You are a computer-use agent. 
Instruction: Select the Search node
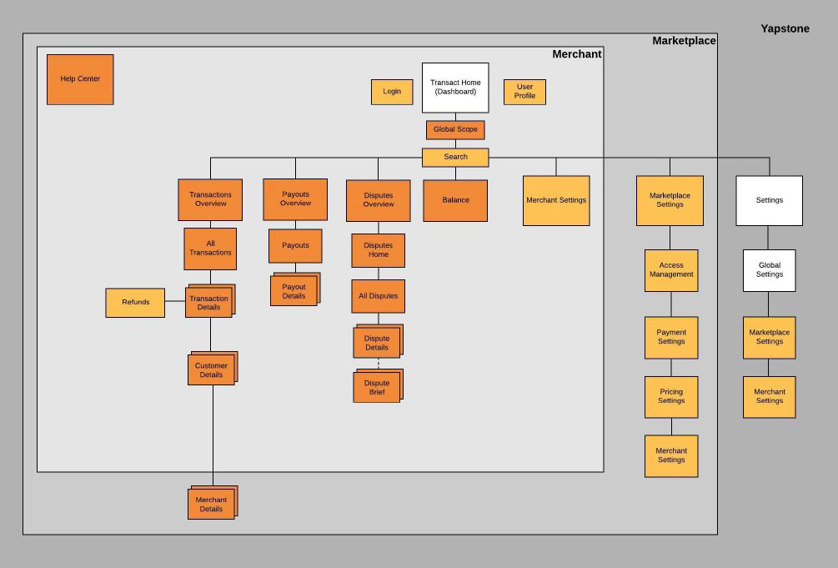click(455, 157)
